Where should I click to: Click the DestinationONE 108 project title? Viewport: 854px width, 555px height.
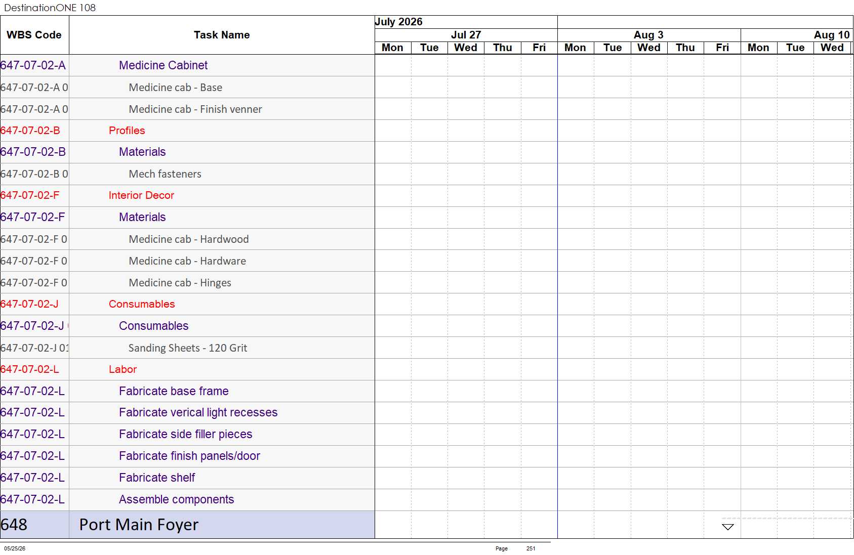[x=50, y=8]
